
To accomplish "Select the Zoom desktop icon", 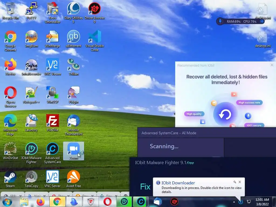I will [x=73, y=151].
